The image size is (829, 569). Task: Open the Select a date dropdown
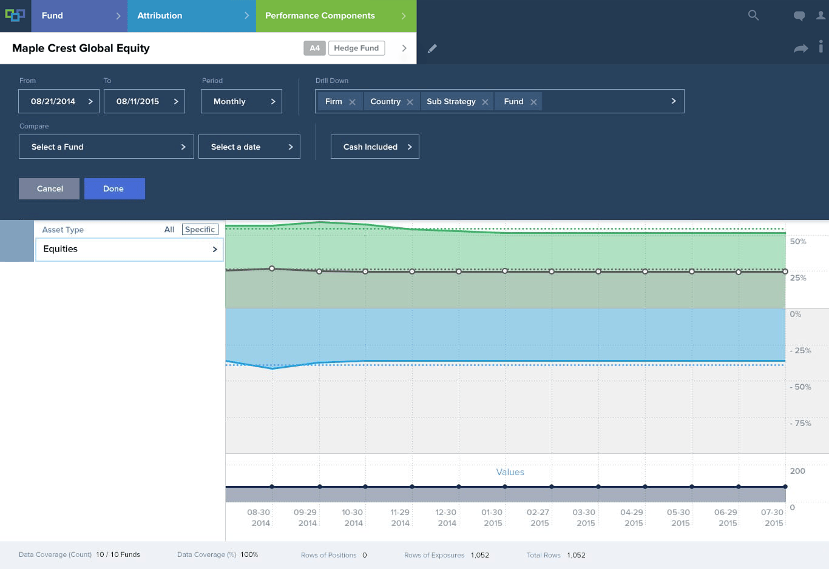[x=249, y=147]
